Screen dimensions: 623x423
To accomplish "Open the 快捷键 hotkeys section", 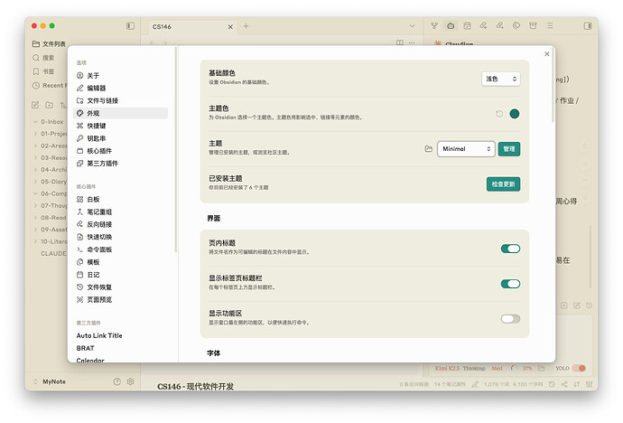I will tap(120, 126).
